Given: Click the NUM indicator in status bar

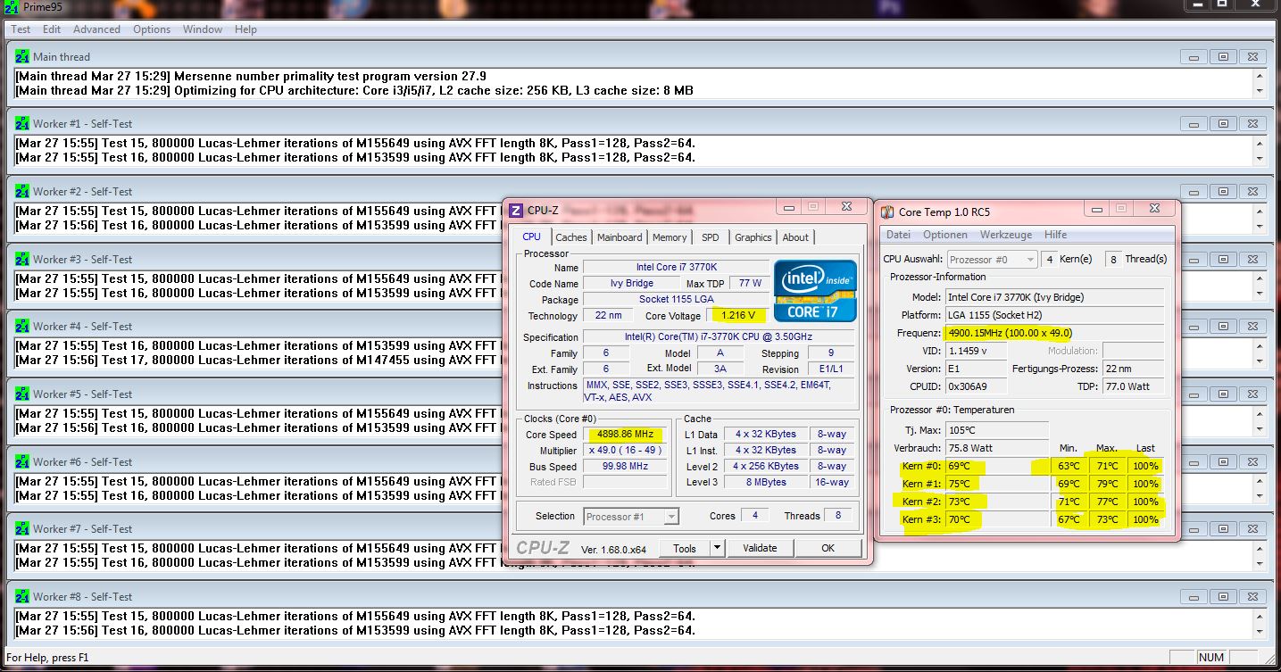Looking at the screenshot, I should (x=1211, y=658).
